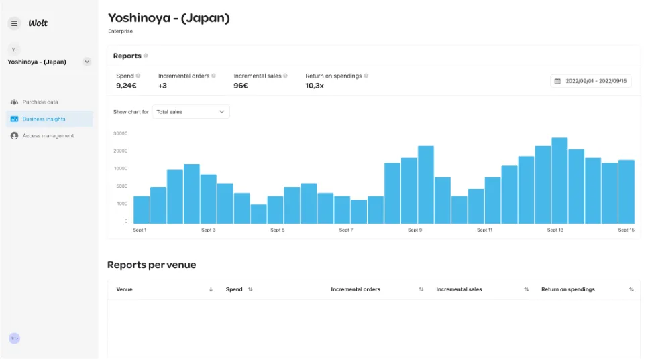Open Business insights in the sidebar
This screenshot has height=359, width=652.
[x=50, y=119]
